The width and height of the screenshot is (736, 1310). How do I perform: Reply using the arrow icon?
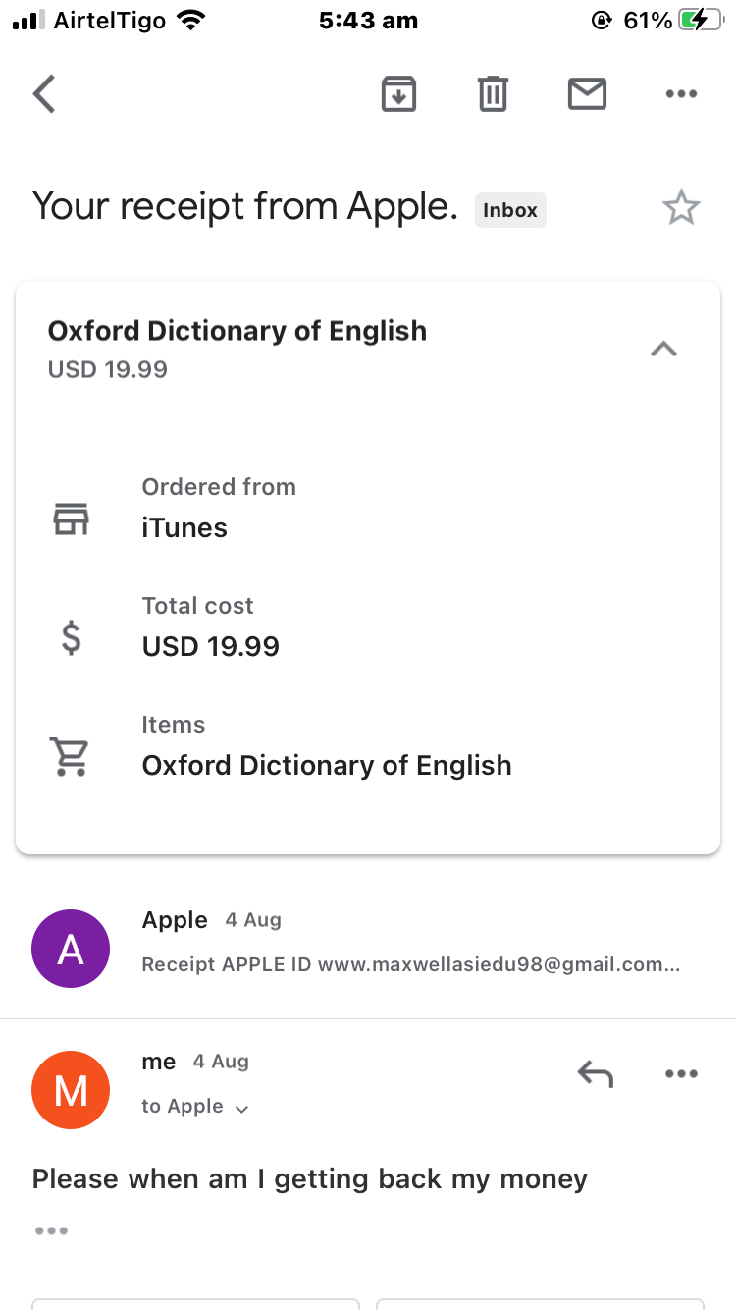click(596, 1074)
